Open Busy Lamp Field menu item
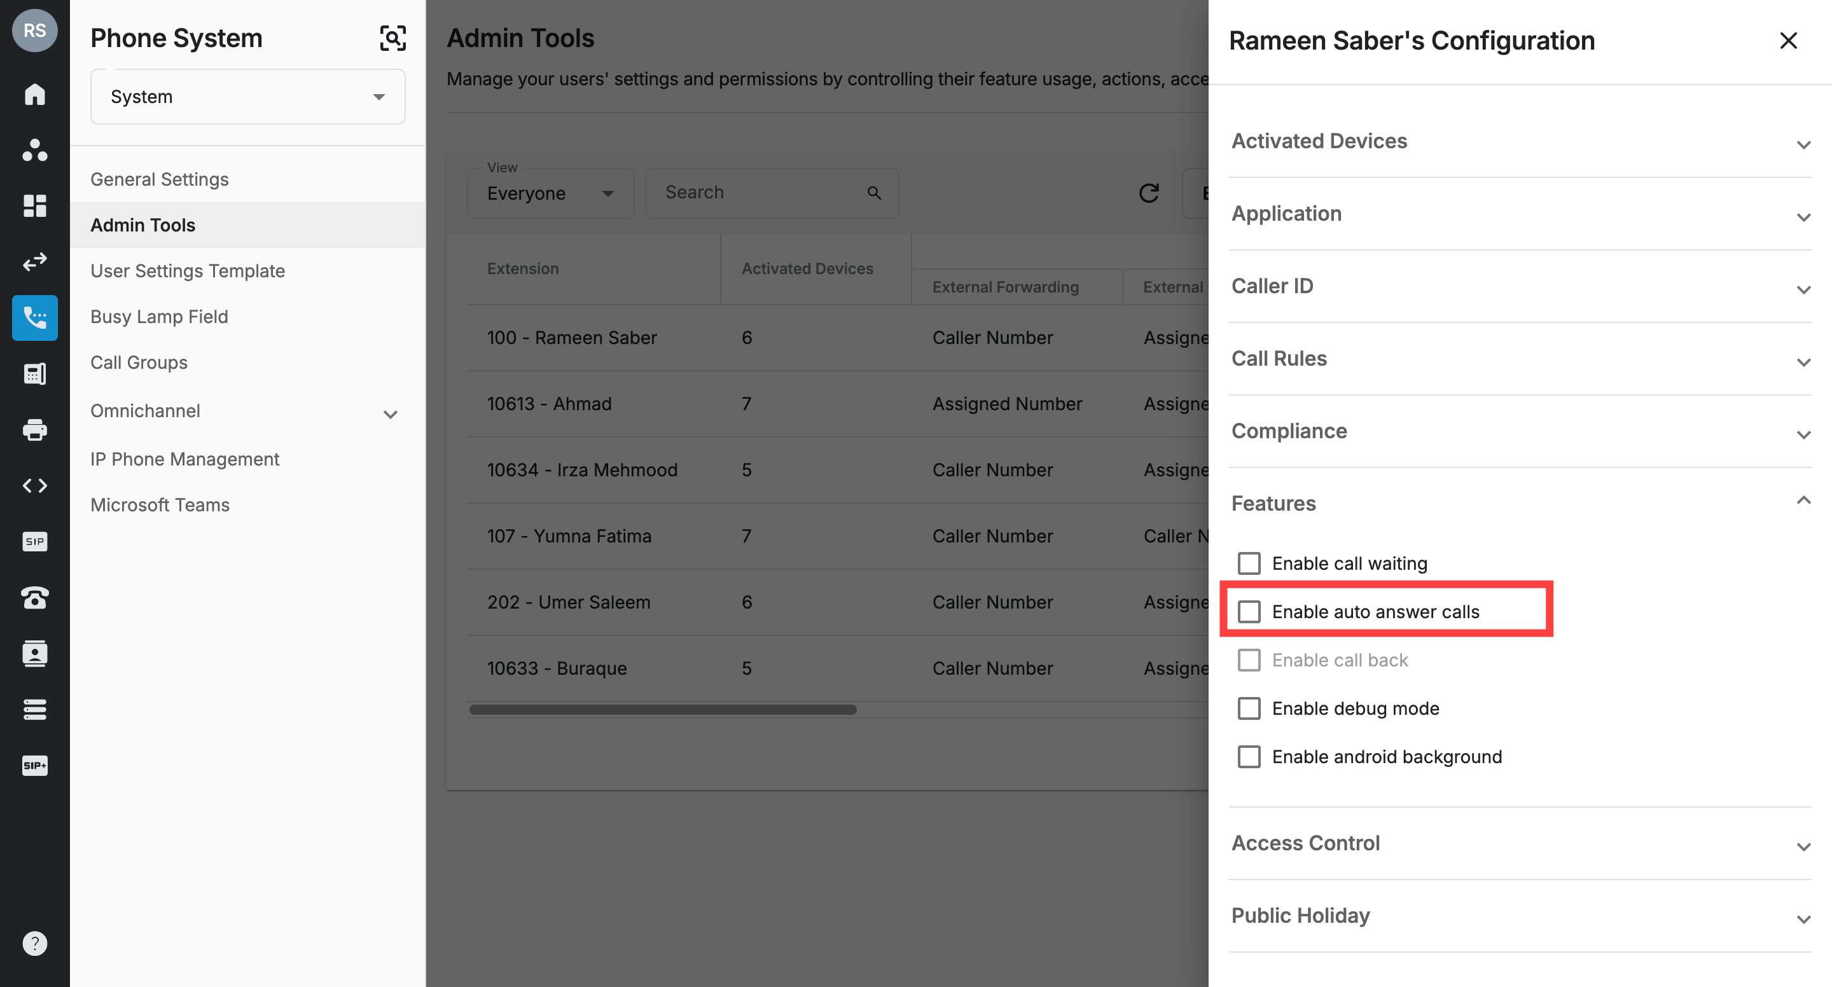This screenshot has height=987, width=1832. pyautogui.click(x=247, y=317)
